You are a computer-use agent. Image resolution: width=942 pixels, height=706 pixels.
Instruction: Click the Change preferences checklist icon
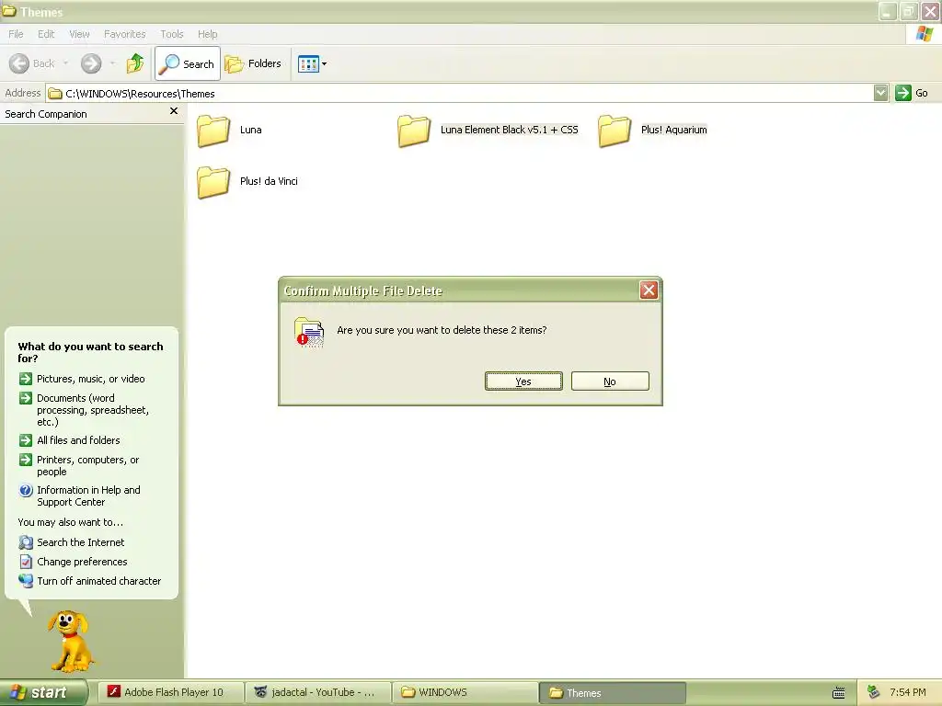26,562
